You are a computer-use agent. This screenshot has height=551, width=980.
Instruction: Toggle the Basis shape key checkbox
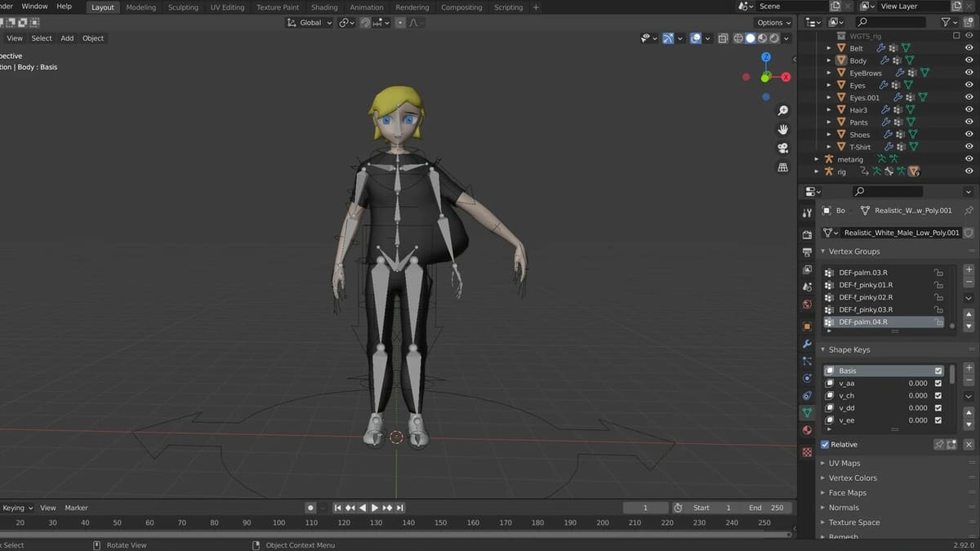click(x=938, y=371)
